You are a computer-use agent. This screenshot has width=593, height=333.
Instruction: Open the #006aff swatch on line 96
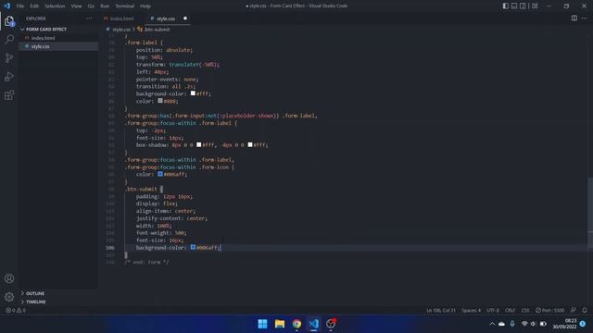click(160, 174)
